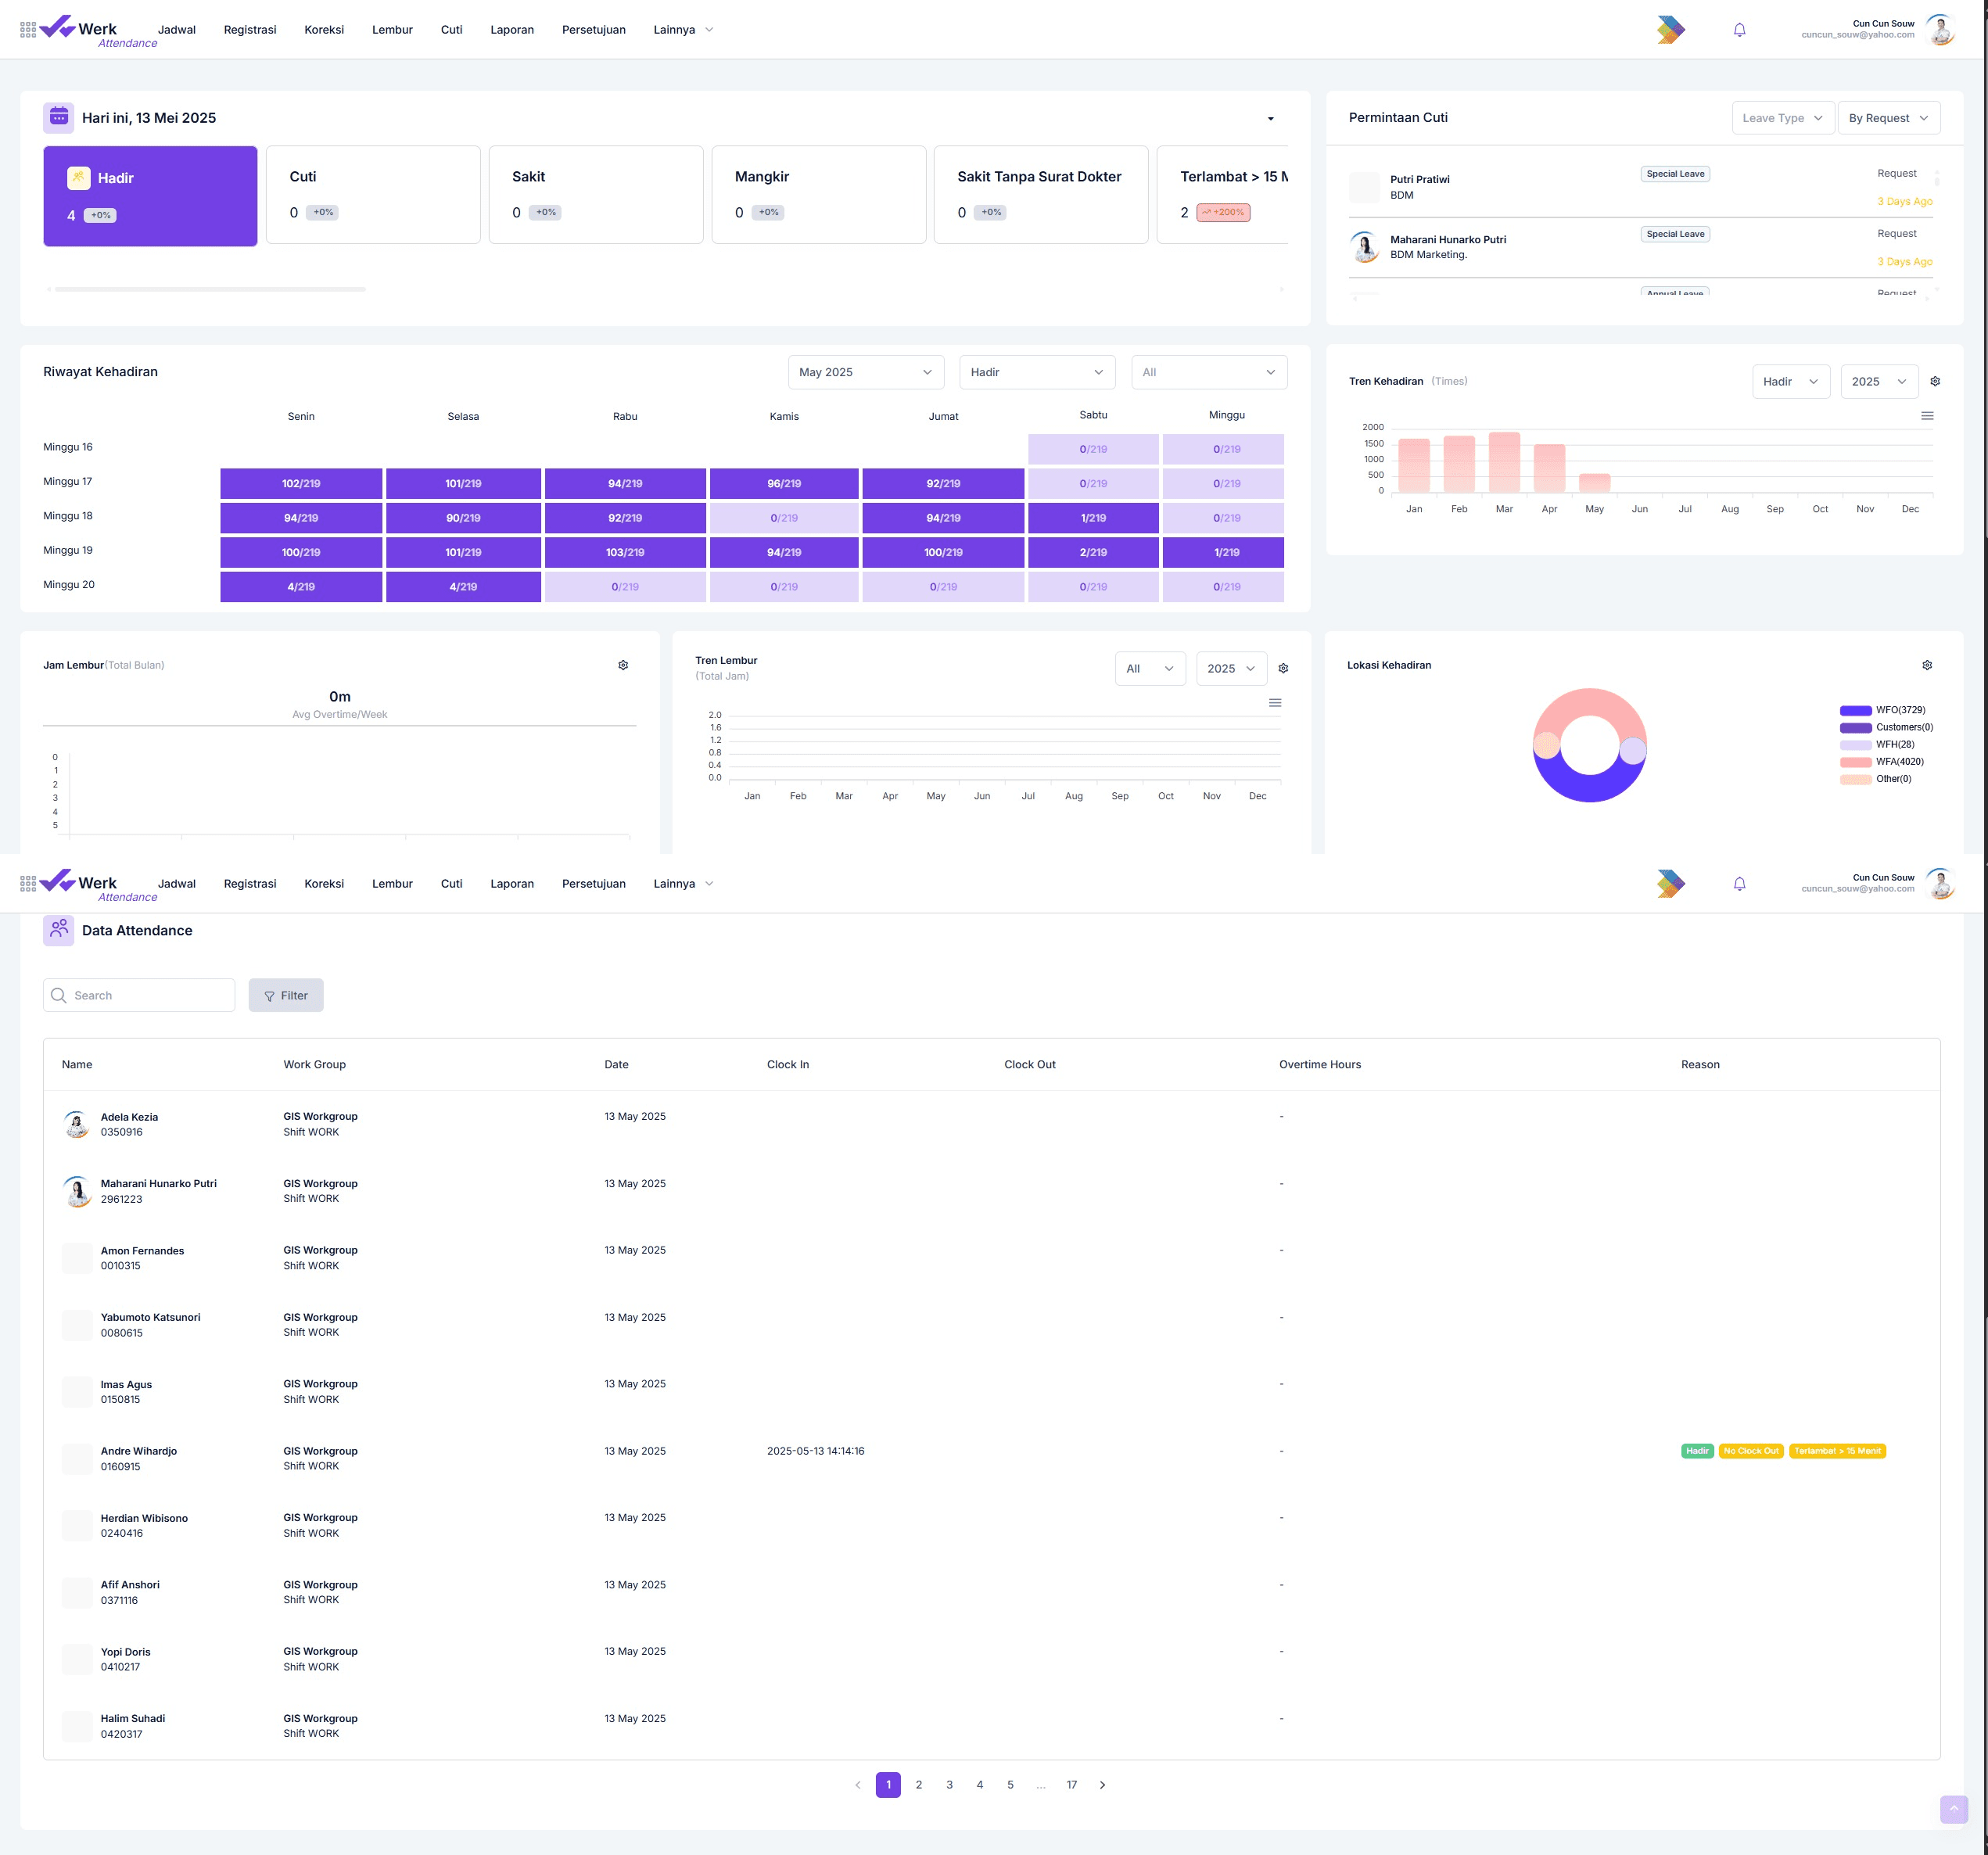Click inside the Search input field
This screenshot has width=1988, height=1855.
point(139,995)
